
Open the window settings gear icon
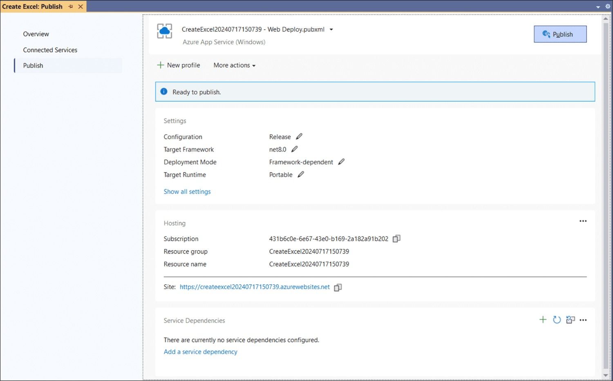click(608, 7)
